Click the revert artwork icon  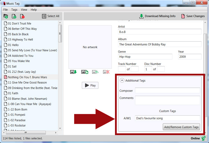(95, 72)
